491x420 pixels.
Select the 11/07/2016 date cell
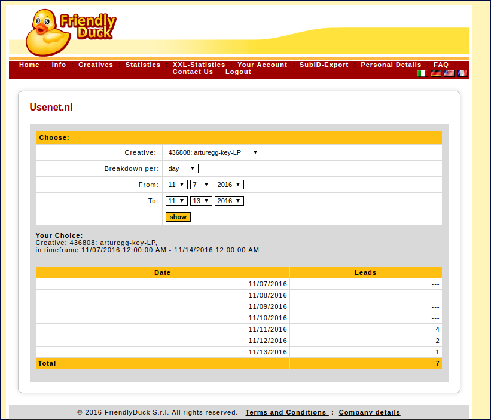[x=163, y=284]
